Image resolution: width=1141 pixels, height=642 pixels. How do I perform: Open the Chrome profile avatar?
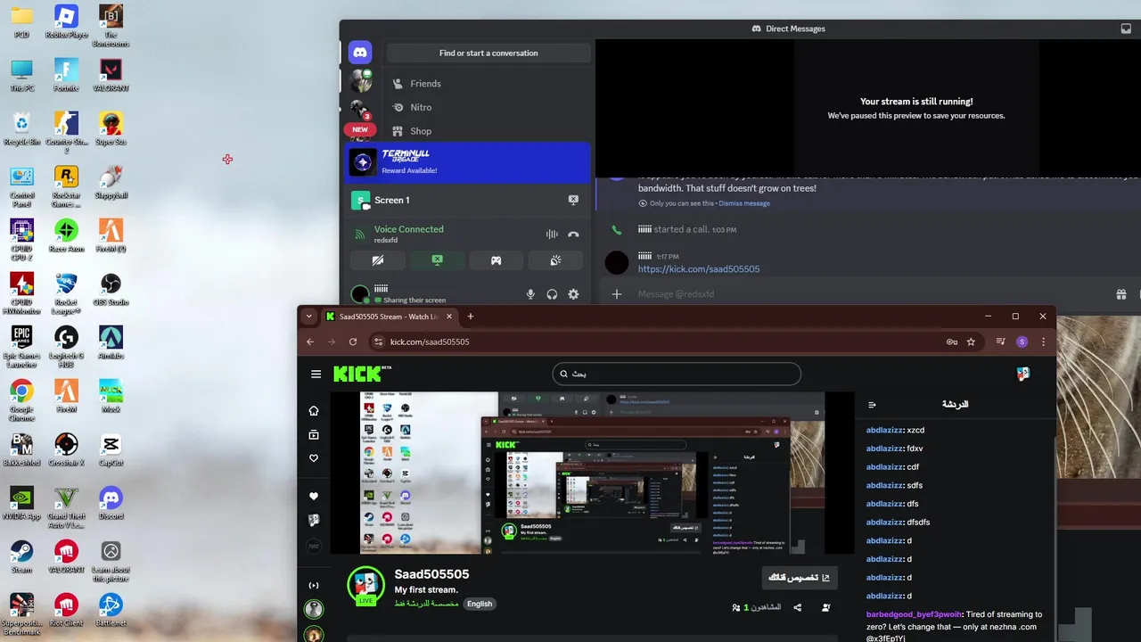tap(1022, 342)
